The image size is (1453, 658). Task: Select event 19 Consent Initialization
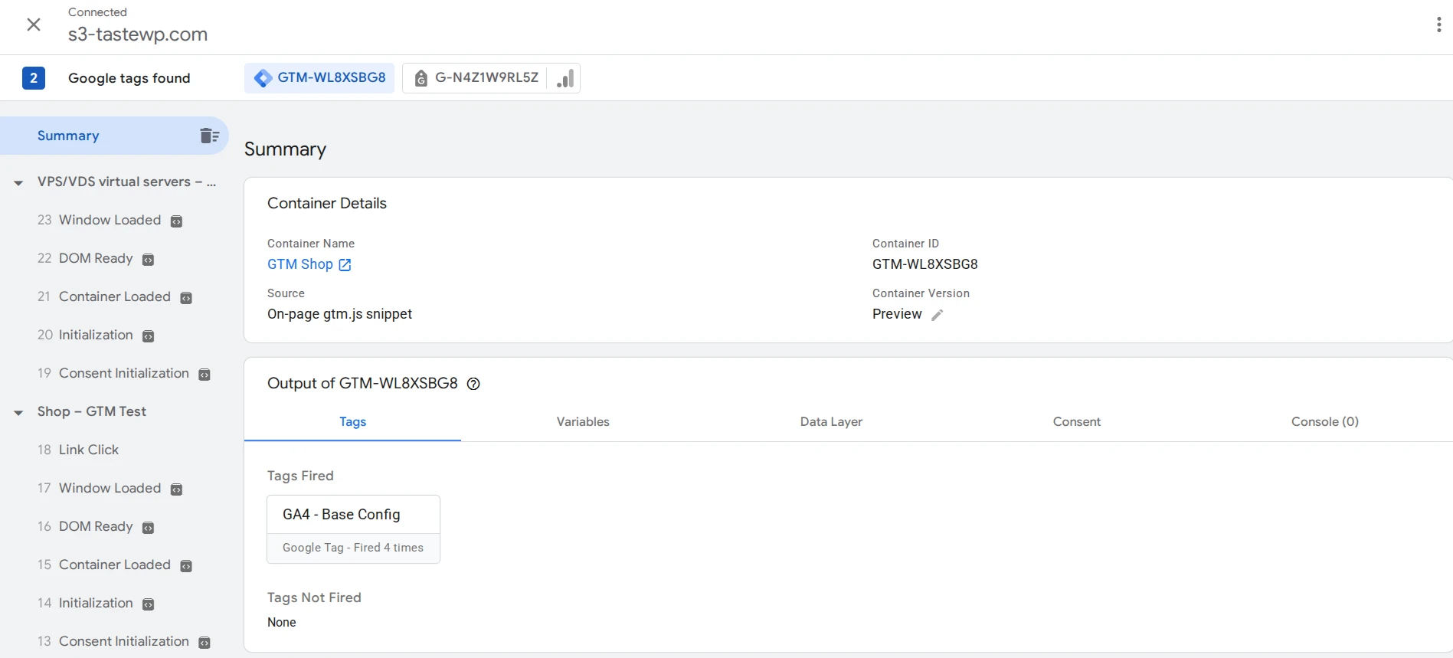[x=113, y=373]
